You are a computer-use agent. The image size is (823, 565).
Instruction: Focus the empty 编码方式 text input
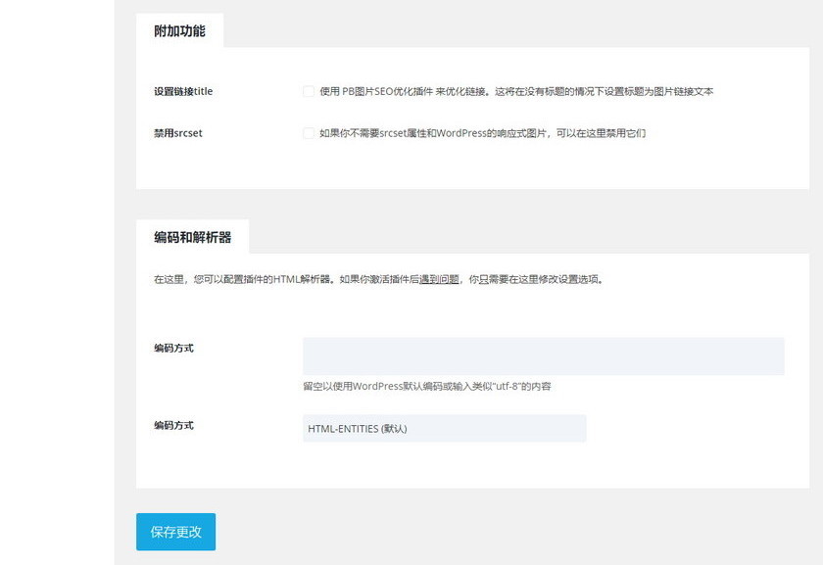click(x=543, y=355)
